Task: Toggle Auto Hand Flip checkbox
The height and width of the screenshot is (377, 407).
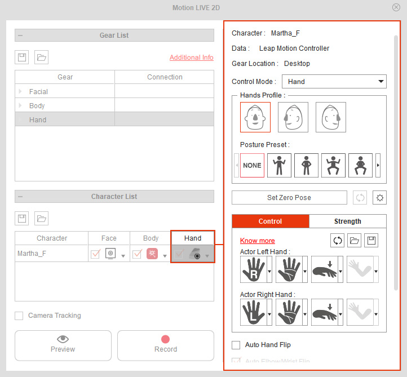Action: [236, 345]
